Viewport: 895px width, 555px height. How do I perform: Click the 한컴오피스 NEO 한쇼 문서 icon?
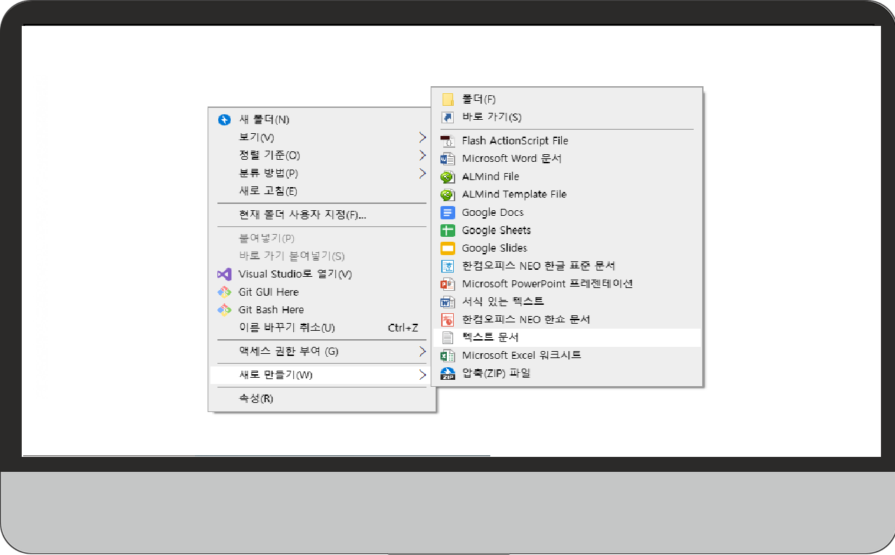click(447, 320)
